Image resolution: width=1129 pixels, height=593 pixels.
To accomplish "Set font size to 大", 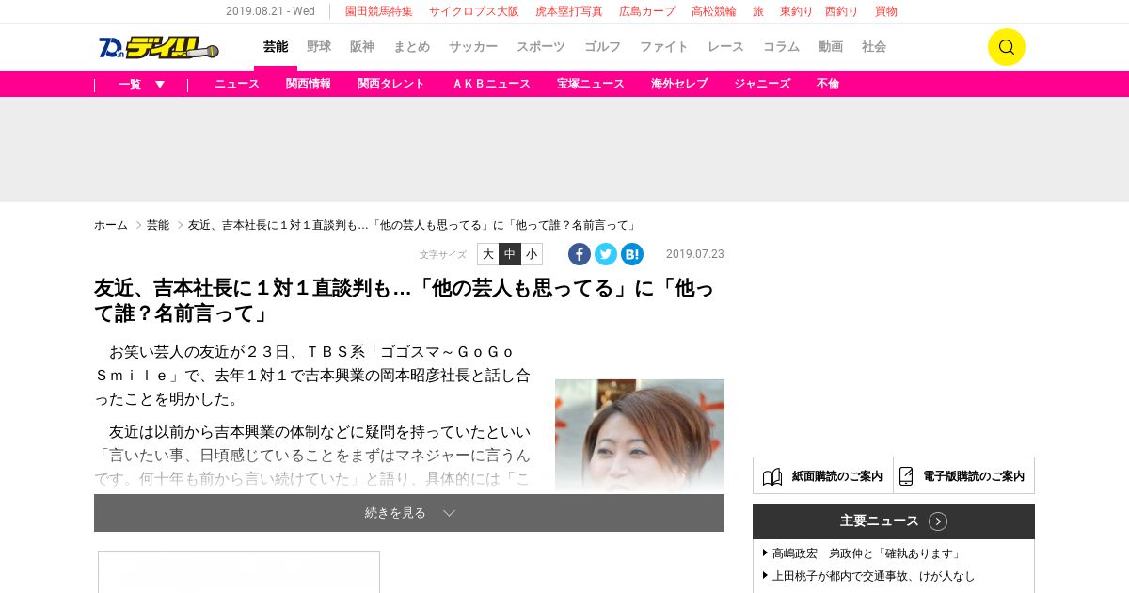I will [x=488, y=254].
